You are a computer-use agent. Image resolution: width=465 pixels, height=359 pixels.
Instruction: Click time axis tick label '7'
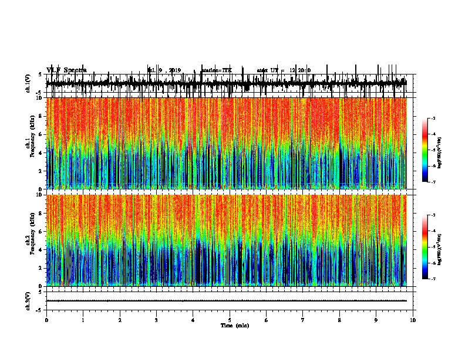303,320
